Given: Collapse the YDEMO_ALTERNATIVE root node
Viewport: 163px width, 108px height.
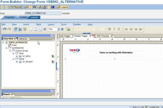Looking at the screenshot, I should 3,43.
